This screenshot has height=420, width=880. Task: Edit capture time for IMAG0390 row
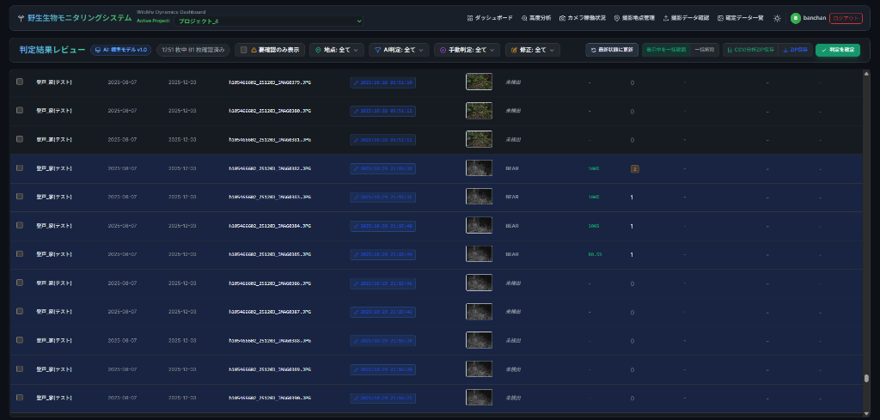(382, 399)
